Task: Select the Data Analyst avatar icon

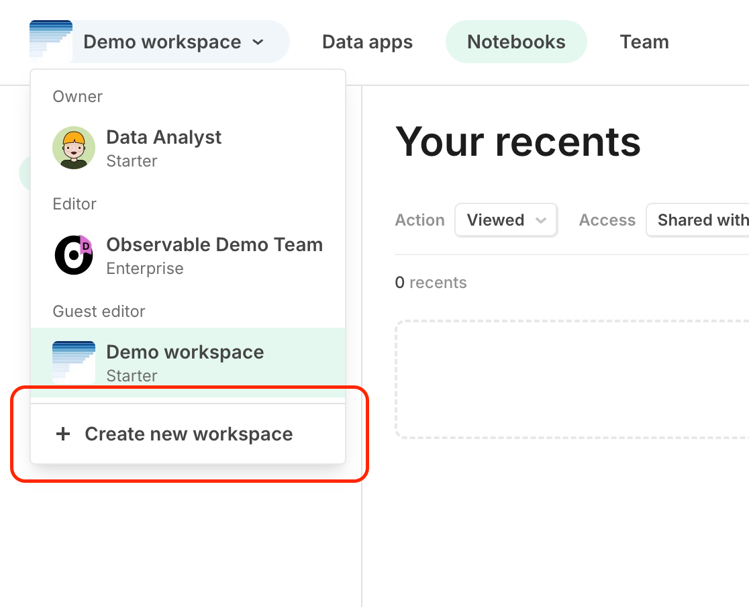Action: point(74,147)
